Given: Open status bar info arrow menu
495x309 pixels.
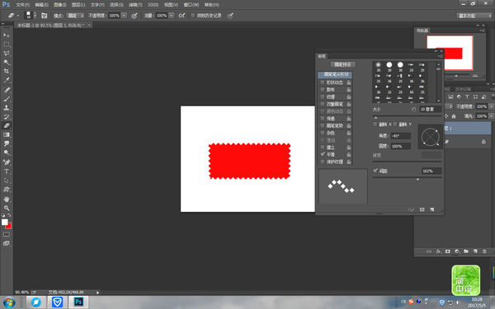Looking at the screenshot, I should click(x=97, y=293).
